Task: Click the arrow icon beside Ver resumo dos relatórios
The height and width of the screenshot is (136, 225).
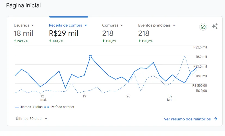Action: pos(215,119)
